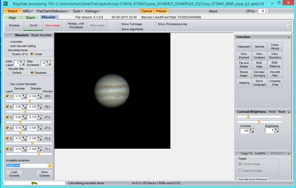The height and width of the screenshot is (188, 296).
Task: Collapse the Functions panel with minus icon
Action: (x=289, y=37)
